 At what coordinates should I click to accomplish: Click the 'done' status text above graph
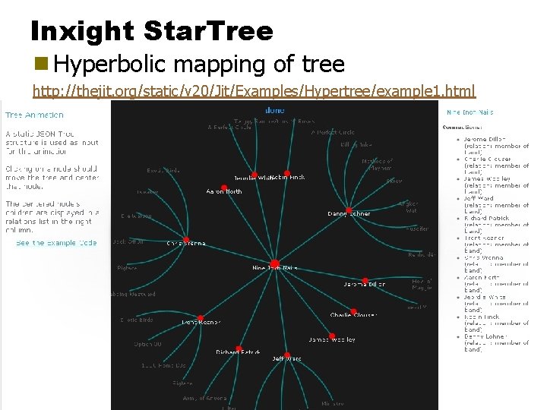pos(275,111)
